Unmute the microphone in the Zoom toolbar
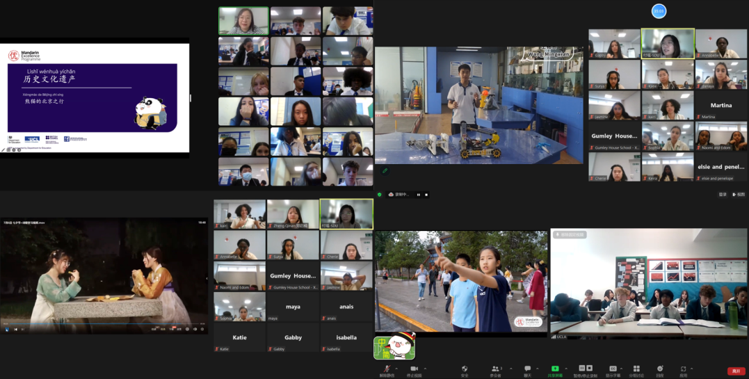The width and height of the screenshot is (749, 379). click(387, 368)
